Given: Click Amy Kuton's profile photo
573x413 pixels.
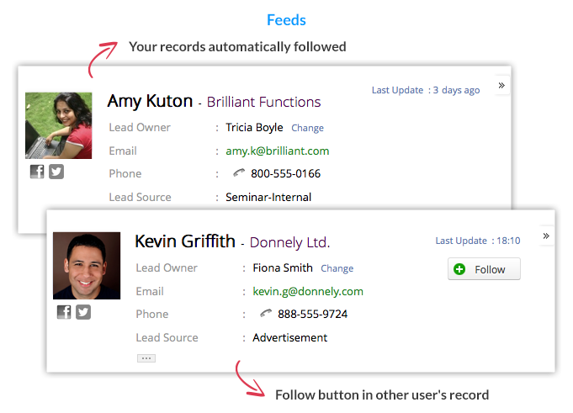Looking at the screenshot, I should (x=58, y=125).
